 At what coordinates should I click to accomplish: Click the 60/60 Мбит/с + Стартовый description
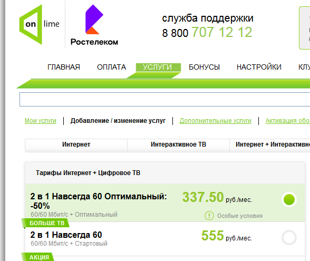tap(69, 244)
